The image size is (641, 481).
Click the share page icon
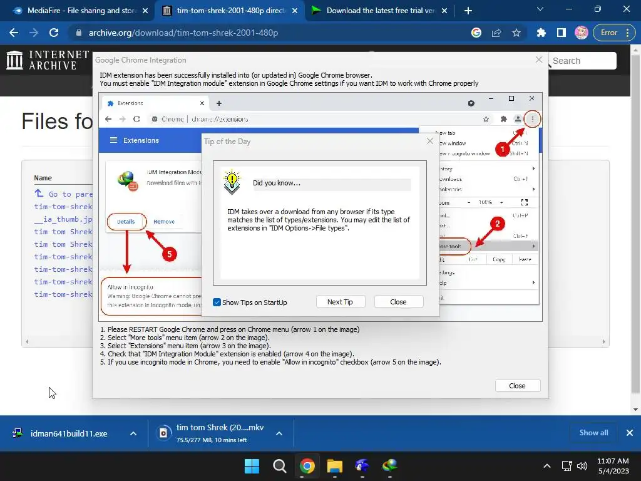point(496,33)
